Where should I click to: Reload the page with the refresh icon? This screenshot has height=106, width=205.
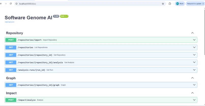pos(11,4)
